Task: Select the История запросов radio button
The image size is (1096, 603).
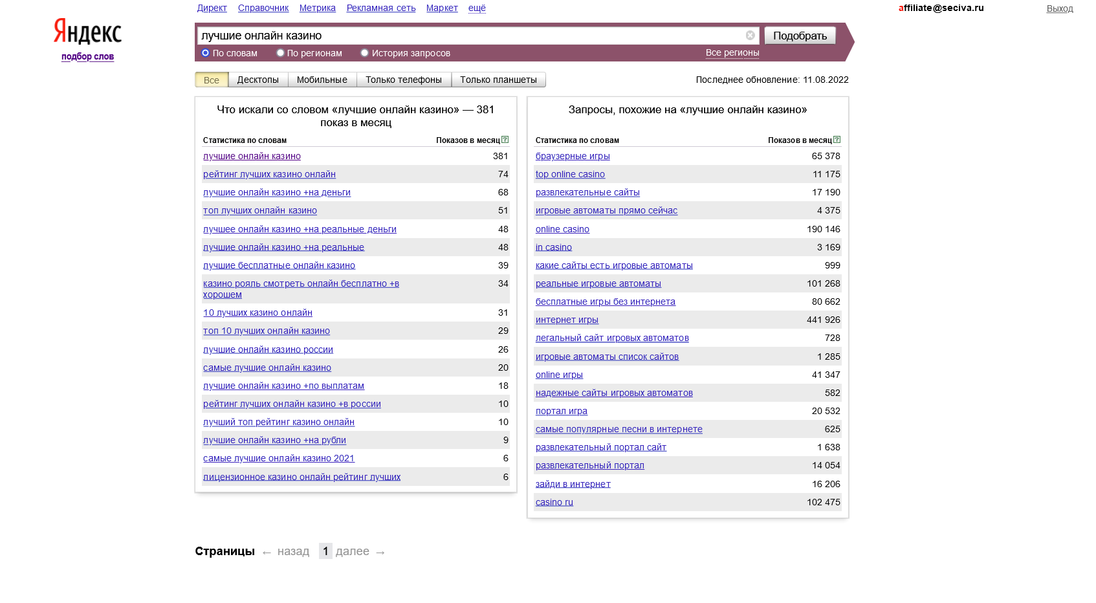Action: pos(365,53)
